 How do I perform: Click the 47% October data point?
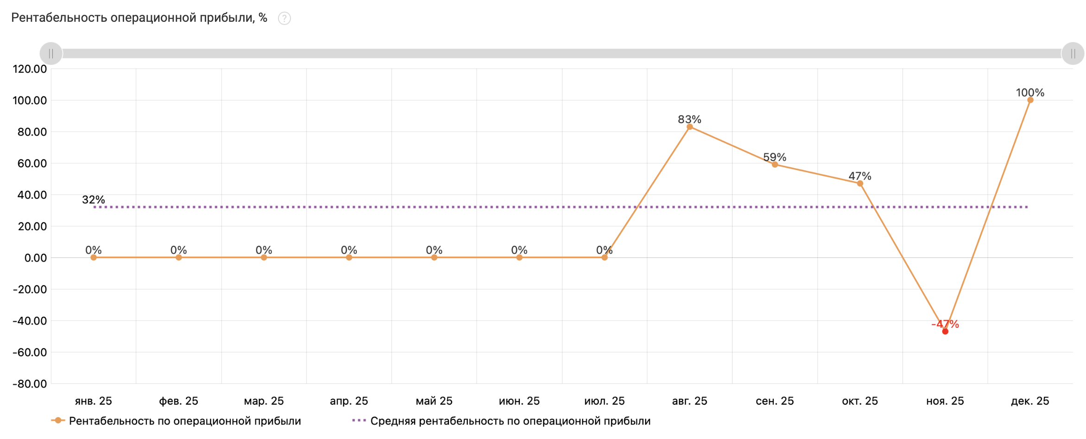click(860, 183)
